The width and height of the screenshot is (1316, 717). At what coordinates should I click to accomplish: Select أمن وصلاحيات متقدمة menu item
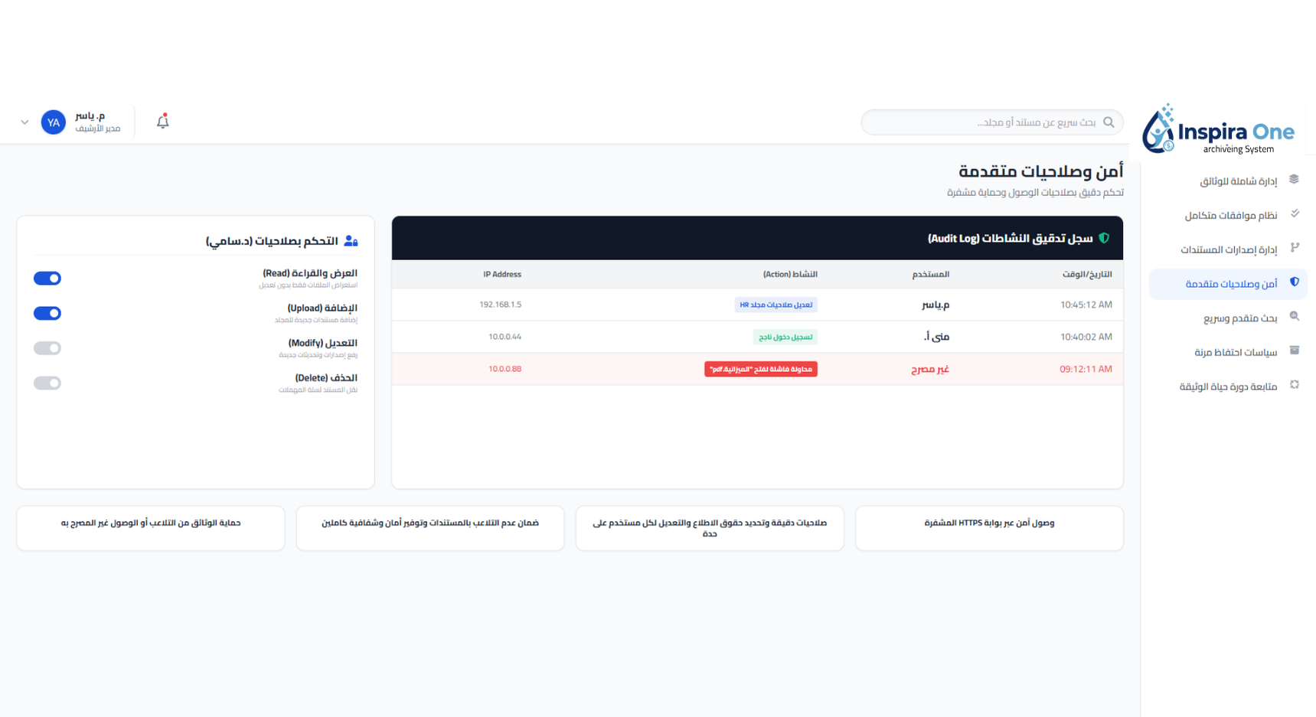coord(1228,284)
